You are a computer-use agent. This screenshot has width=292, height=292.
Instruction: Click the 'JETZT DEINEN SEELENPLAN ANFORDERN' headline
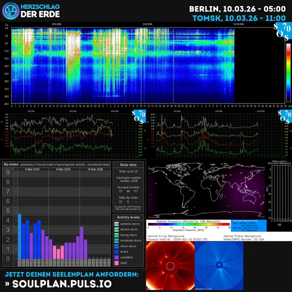[x=72, y=274]
